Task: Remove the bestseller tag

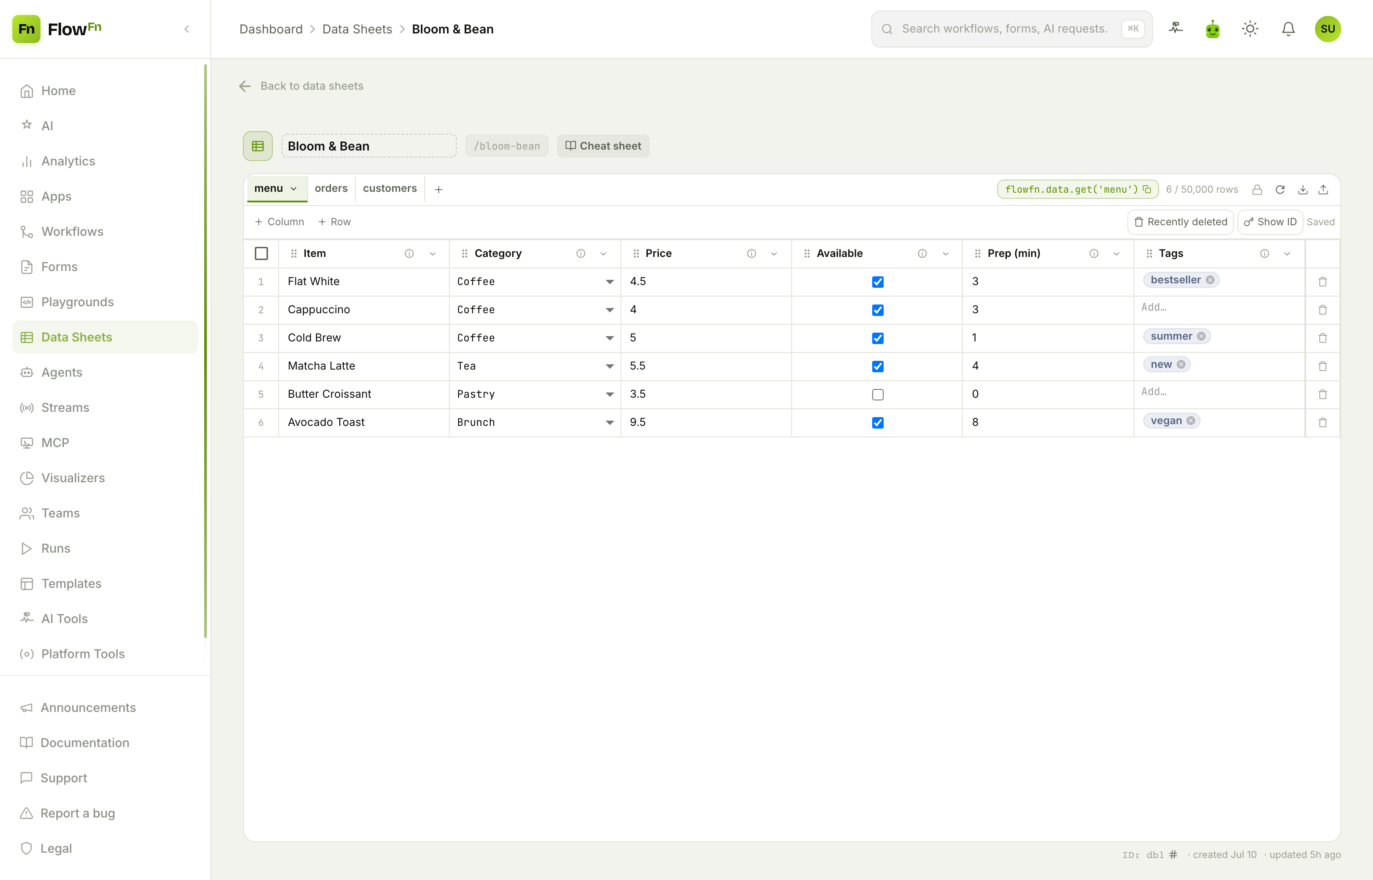Action: click(x=1210, y=280)
